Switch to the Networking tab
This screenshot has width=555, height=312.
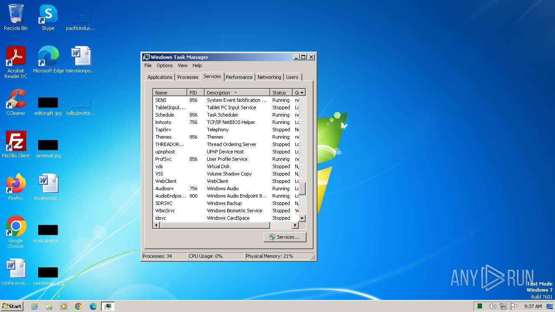[269, 77]
